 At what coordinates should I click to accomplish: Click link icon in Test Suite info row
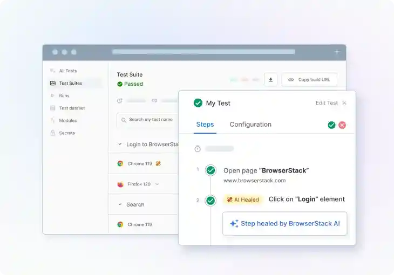154,101
